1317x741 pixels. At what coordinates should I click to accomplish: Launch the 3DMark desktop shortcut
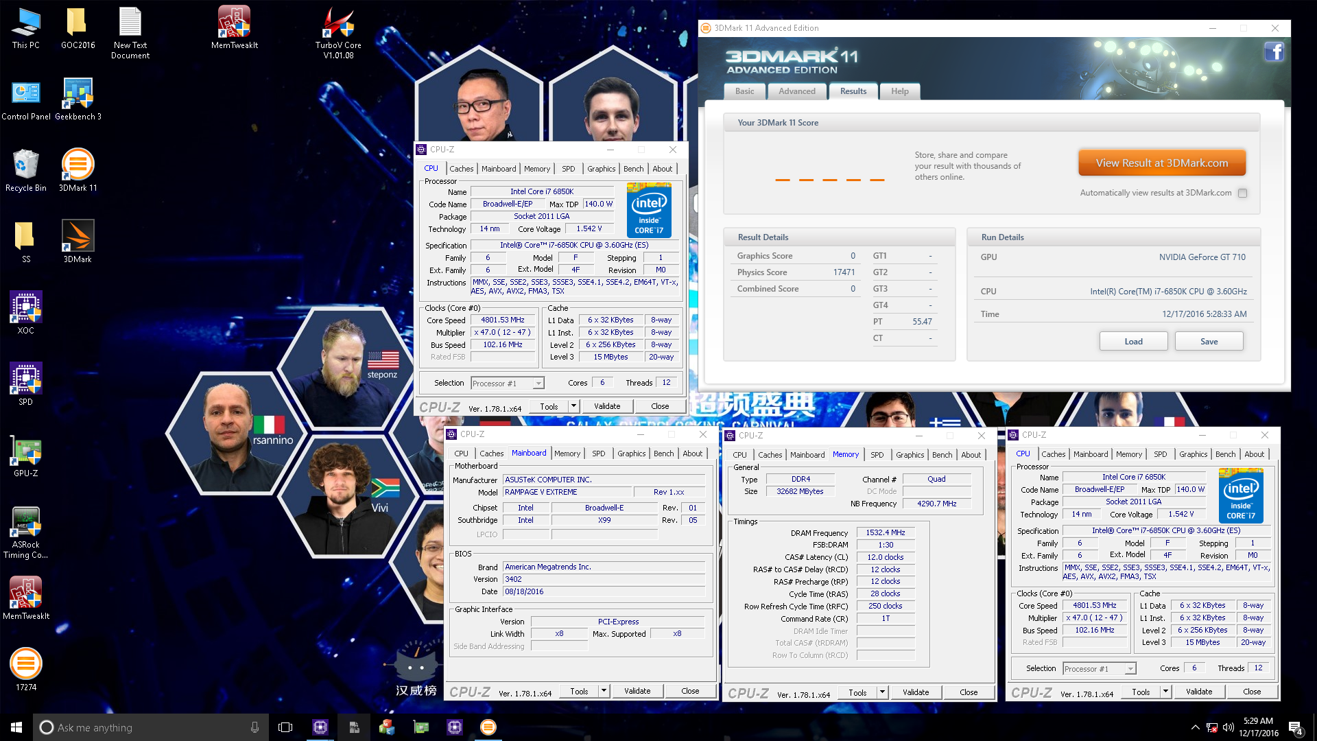click(x=78, y=242)
